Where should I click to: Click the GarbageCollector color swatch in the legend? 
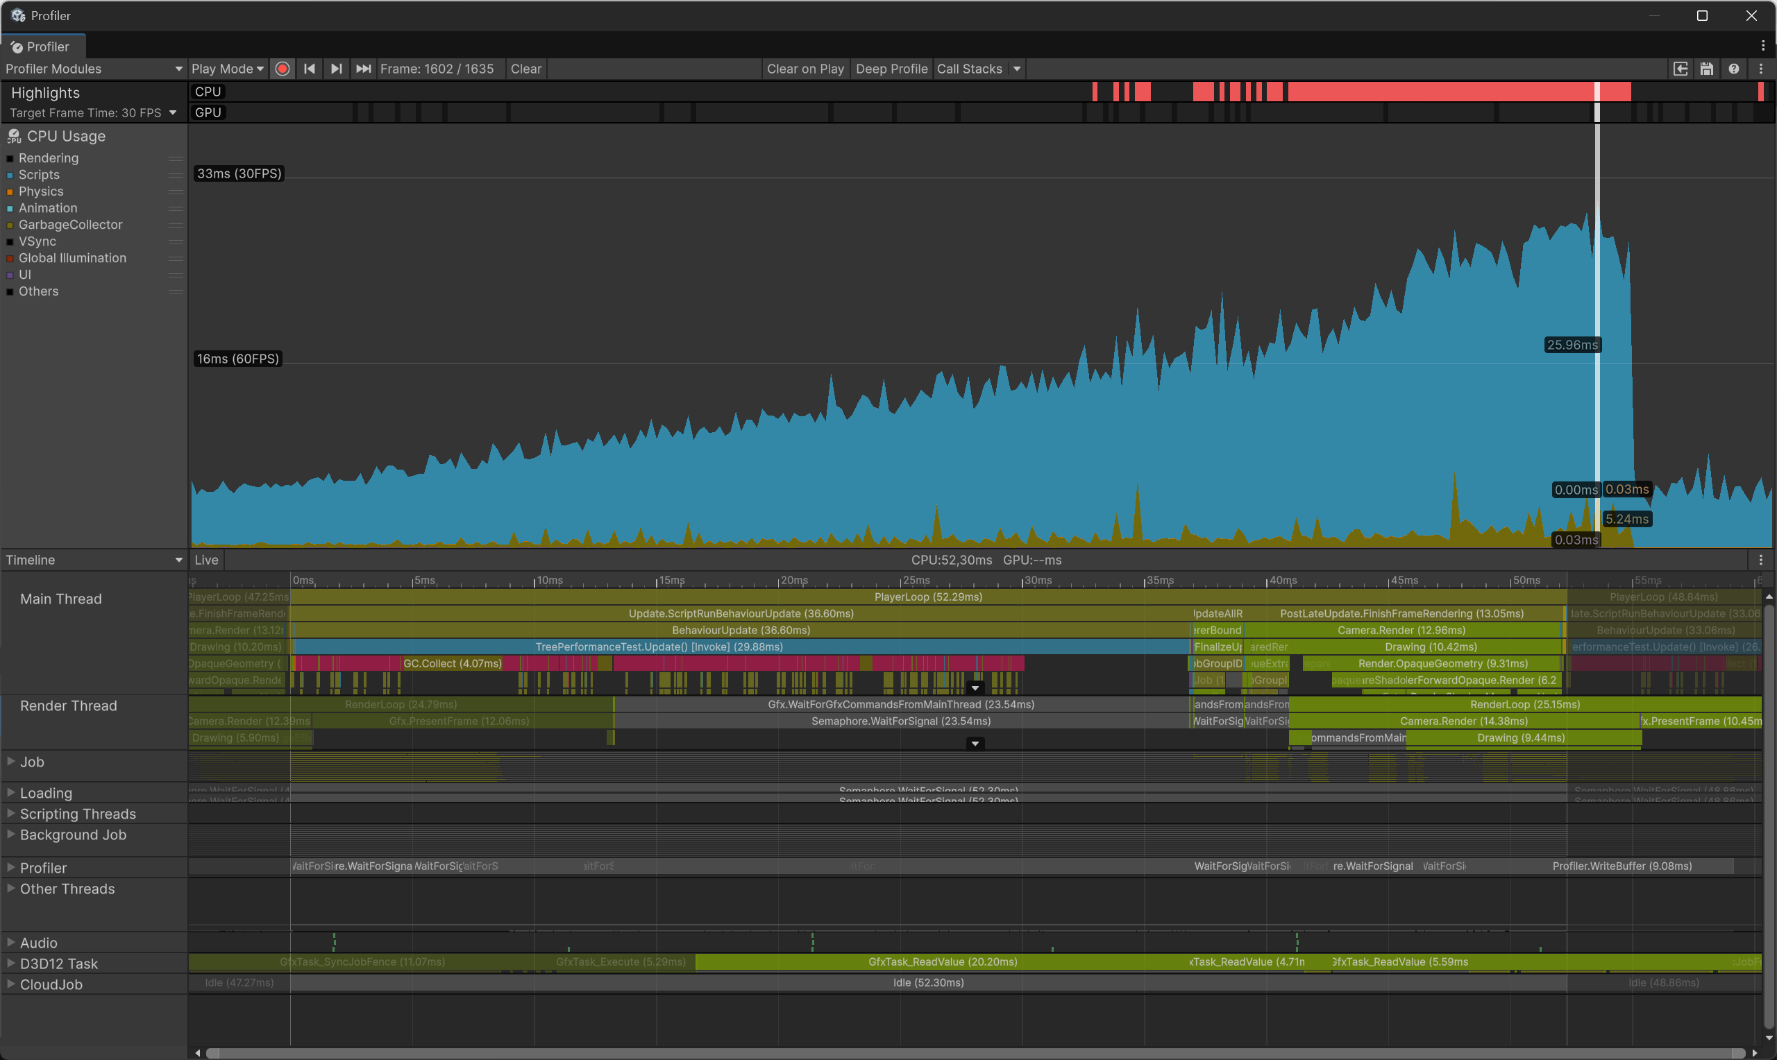click(x=9, y=225)
